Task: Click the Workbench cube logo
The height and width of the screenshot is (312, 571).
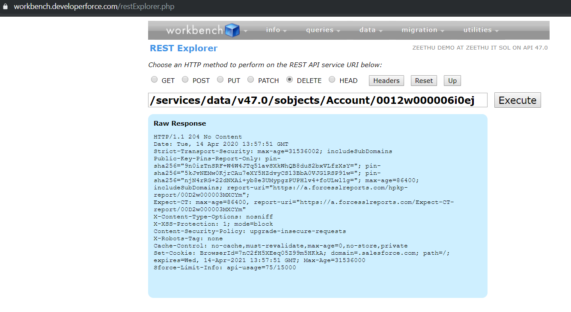Action: point(232,30)
